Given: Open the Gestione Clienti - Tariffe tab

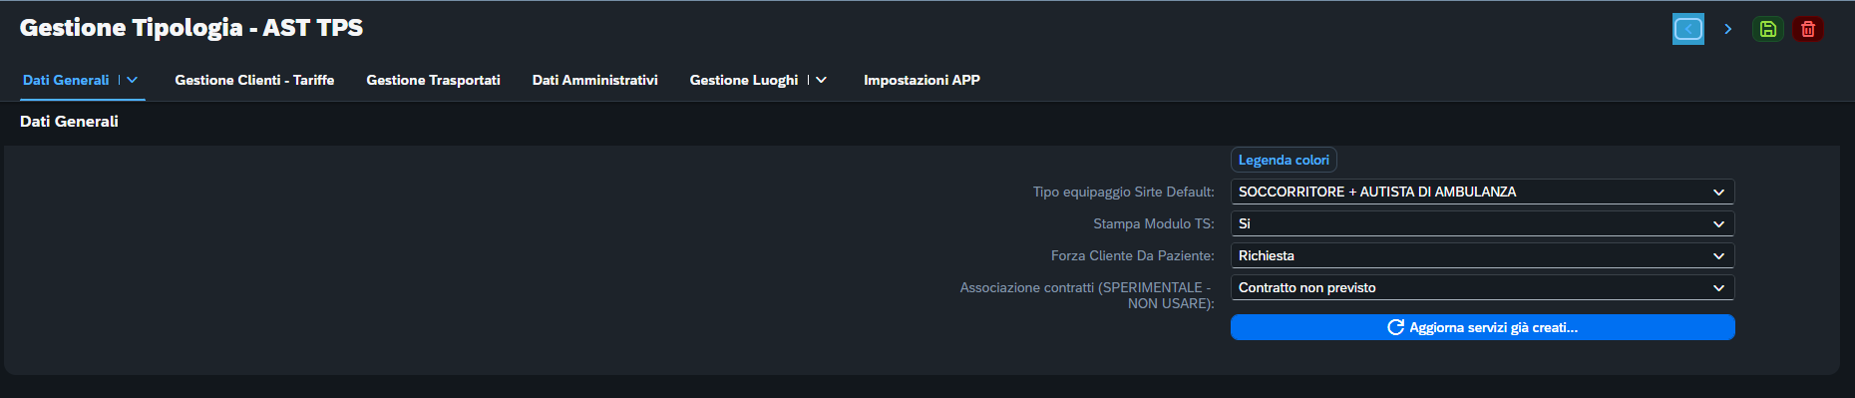Looking at the screenshot, I should click(254, 80).
